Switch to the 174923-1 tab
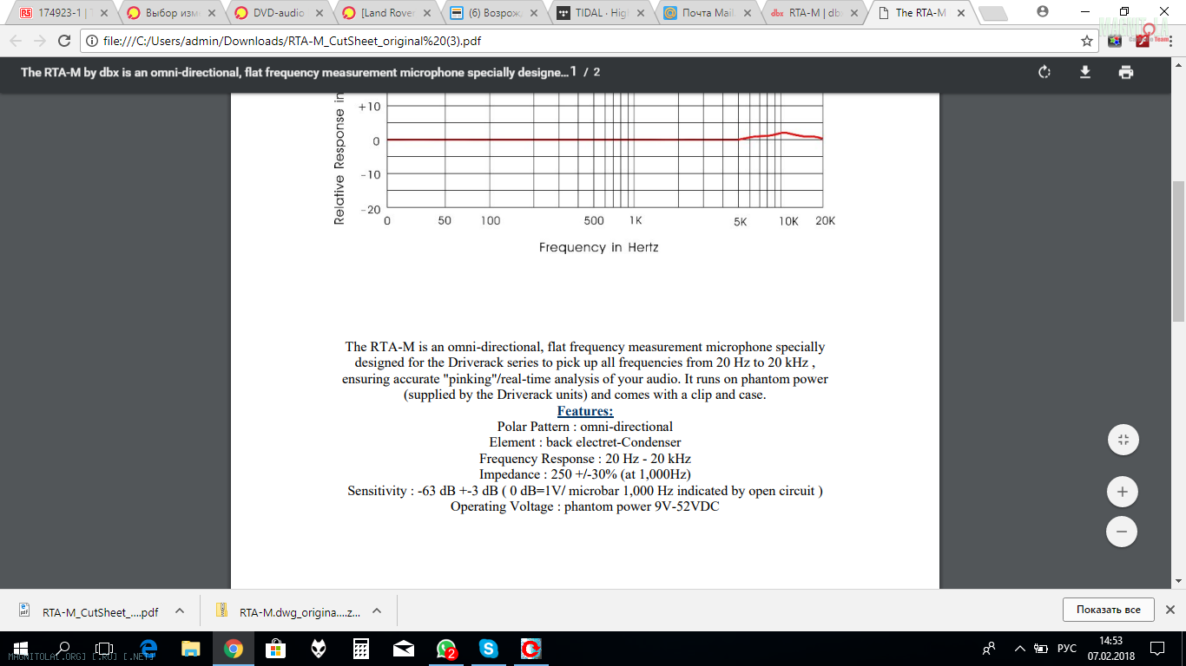1186x666 pixels. [x=62, y=13]
